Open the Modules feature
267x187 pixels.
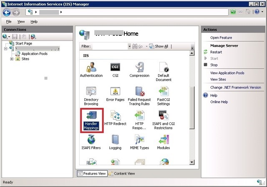tap(164, 142)
